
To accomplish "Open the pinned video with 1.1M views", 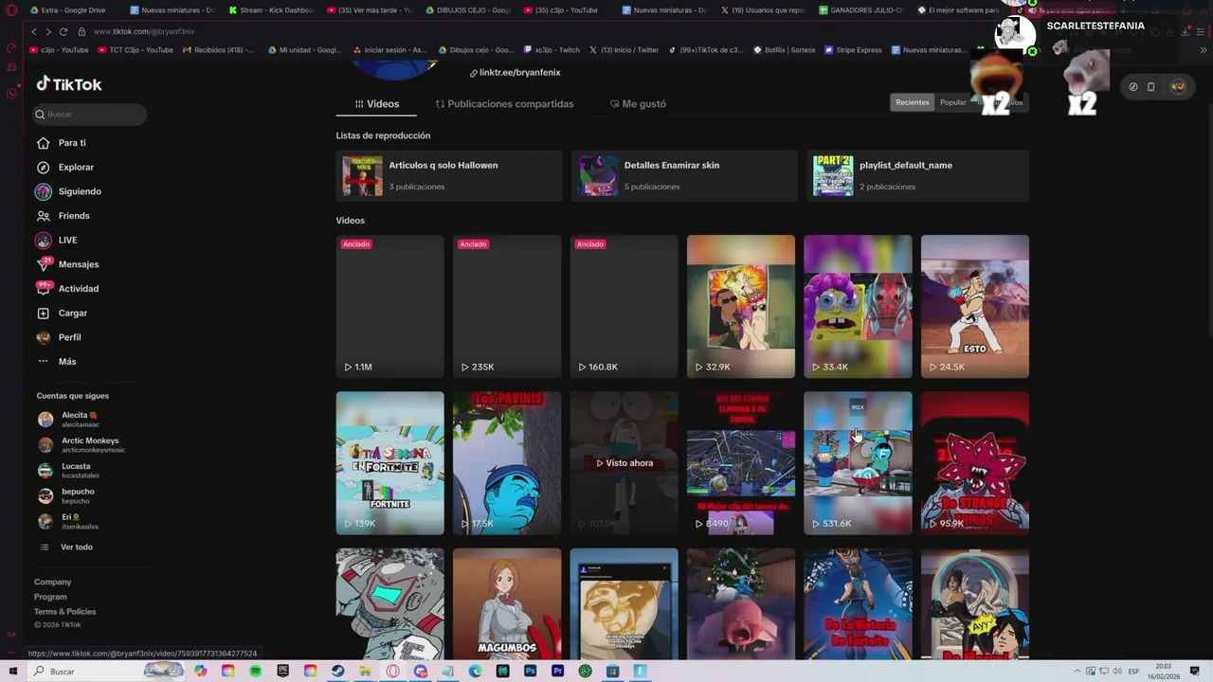I will tap(389, 307).
